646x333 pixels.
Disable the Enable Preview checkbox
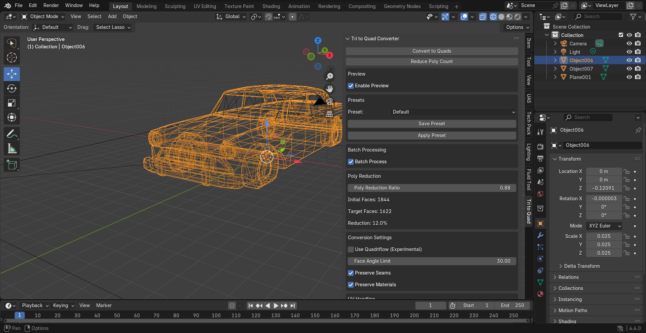[351, 86]
